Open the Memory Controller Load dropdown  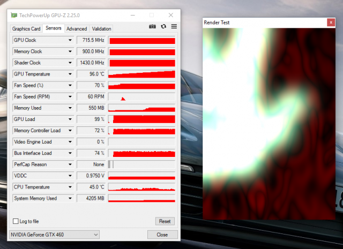click(x=70, y=131)
